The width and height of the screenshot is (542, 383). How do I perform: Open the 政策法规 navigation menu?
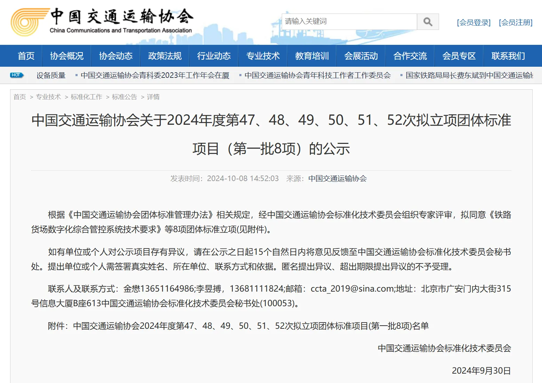coord(165,56)
